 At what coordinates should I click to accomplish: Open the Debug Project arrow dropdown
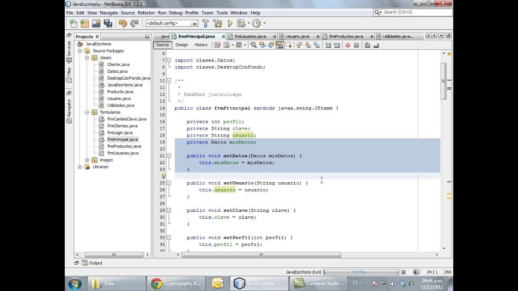pos(249,23)
